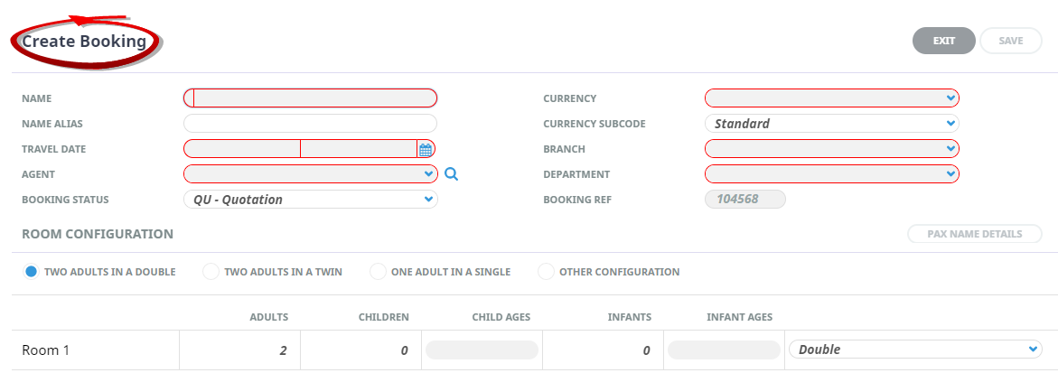This screenshot has height=373, width=1058.
Task: Open the Agent dropdown list
Action: tap(310, 174)
